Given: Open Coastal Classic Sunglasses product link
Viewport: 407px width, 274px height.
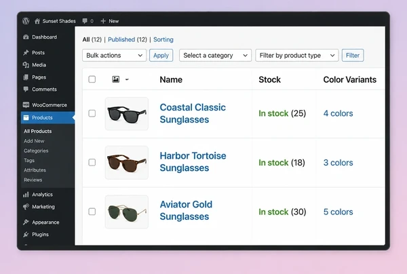Looking at the screenshot, I should click(193, 113).
